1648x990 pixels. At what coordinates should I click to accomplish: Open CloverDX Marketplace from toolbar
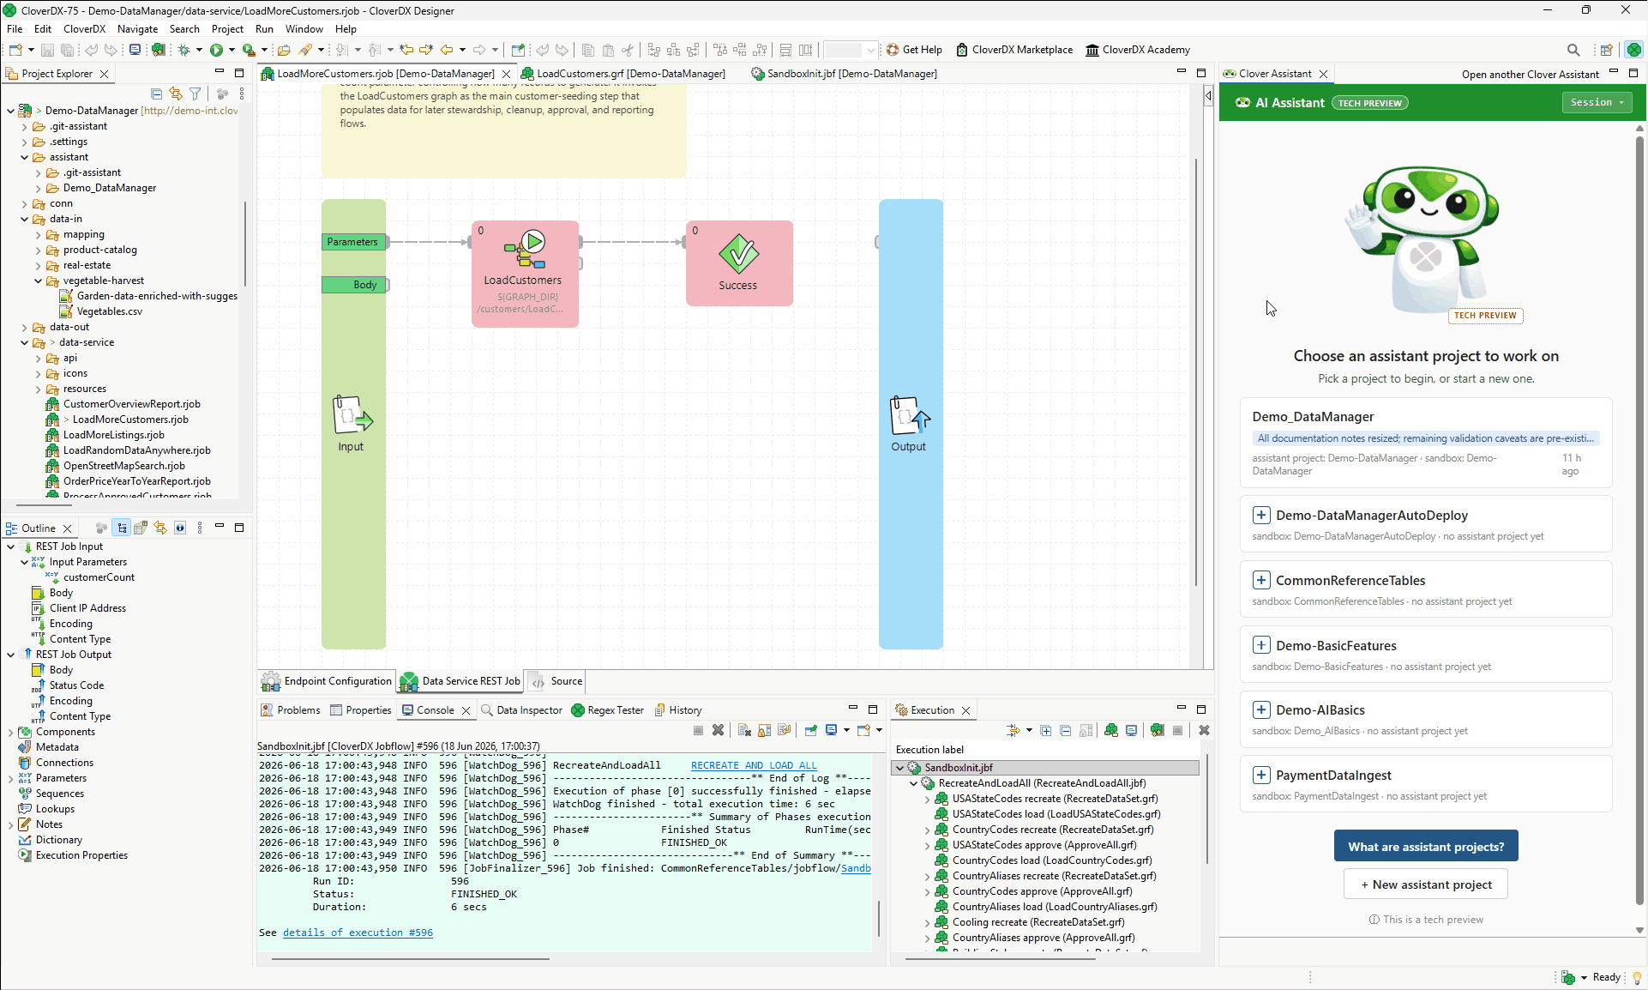coord(1014,50)
